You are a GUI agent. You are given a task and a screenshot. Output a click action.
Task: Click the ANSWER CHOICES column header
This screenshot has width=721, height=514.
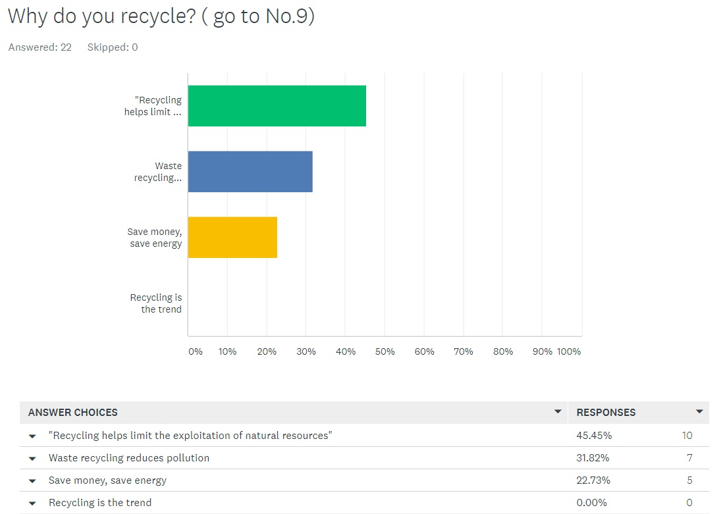[72, 412]
